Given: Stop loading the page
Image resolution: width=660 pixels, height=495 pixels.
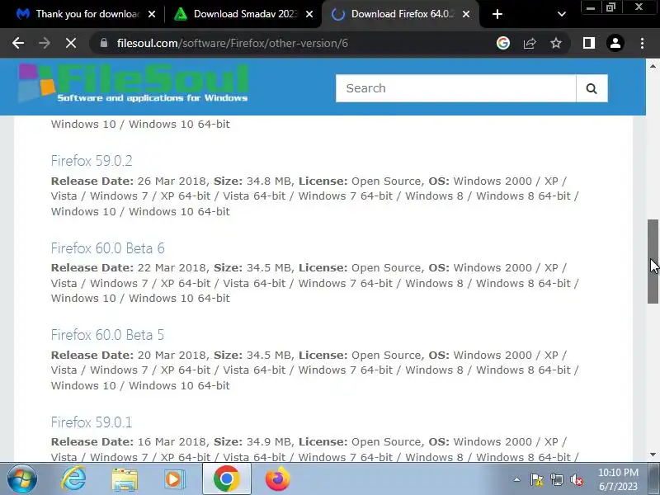Looking at the screenshot, I should (x=71, y=43).
